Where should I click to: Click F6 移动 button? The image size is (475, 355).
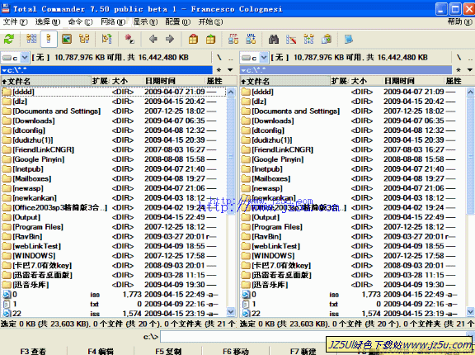(236, 351)
